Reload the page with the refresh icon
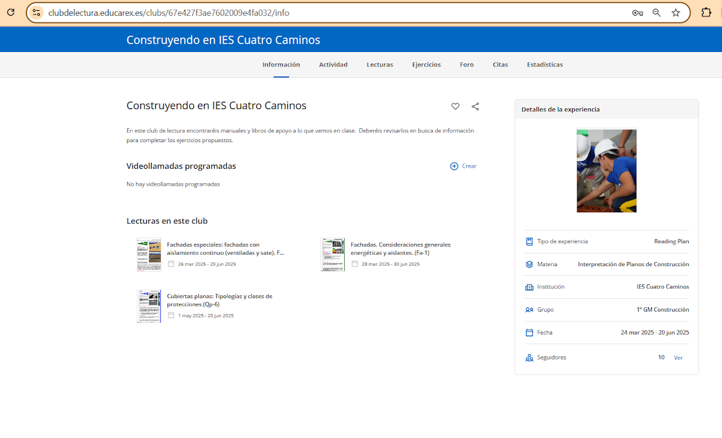This screenshot has height=438, width=722. tap(11, 13)
